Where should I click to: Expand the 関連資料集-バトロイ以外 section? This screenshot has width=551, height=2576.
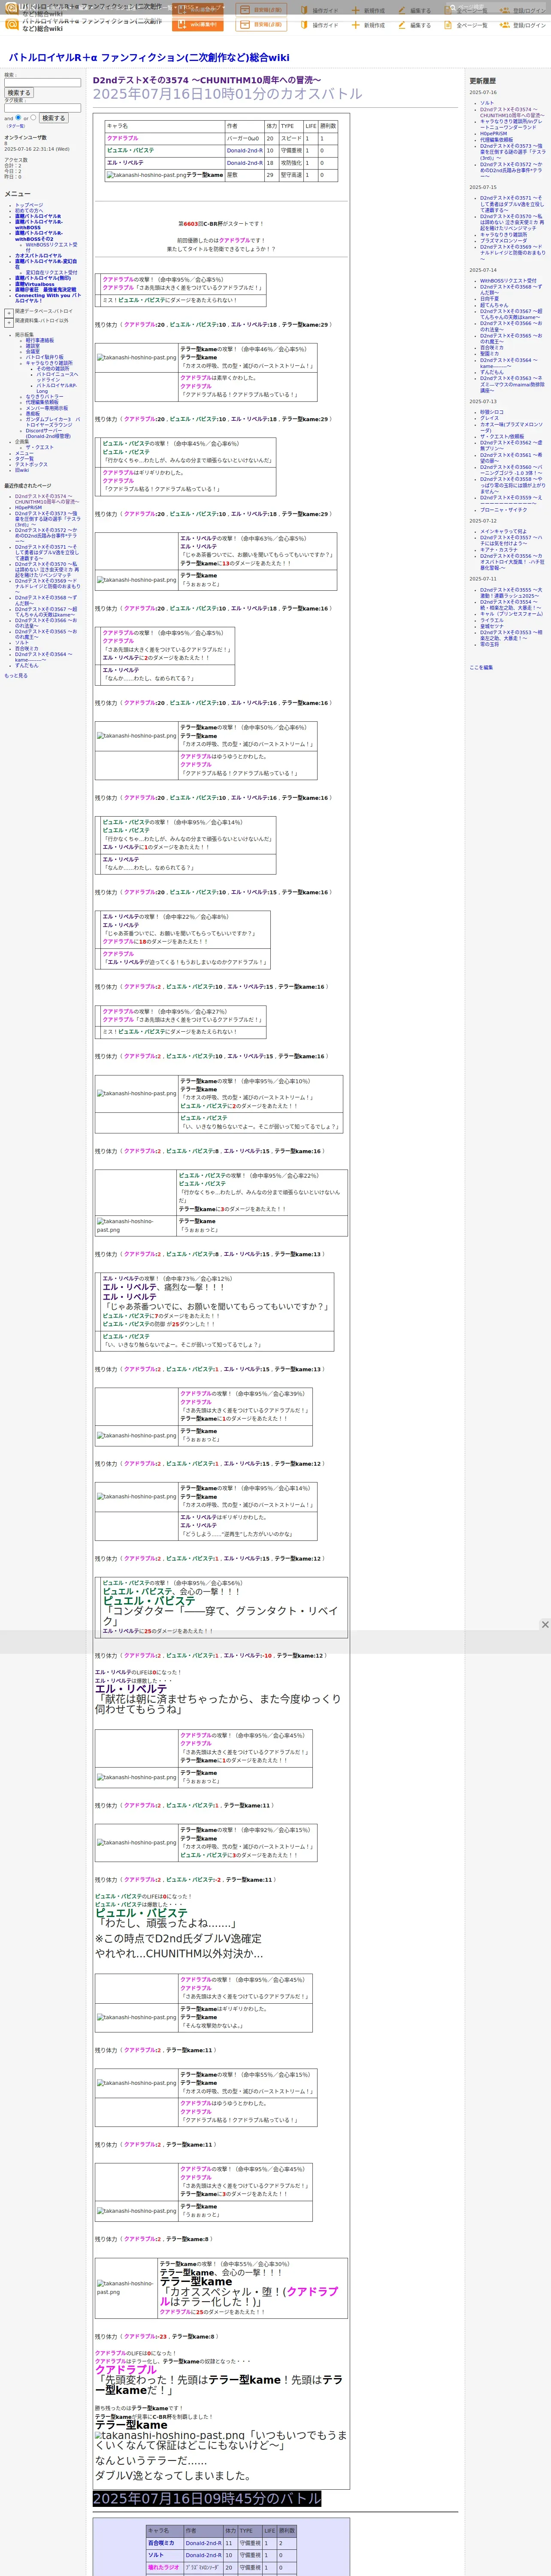(x=9, y=322)
